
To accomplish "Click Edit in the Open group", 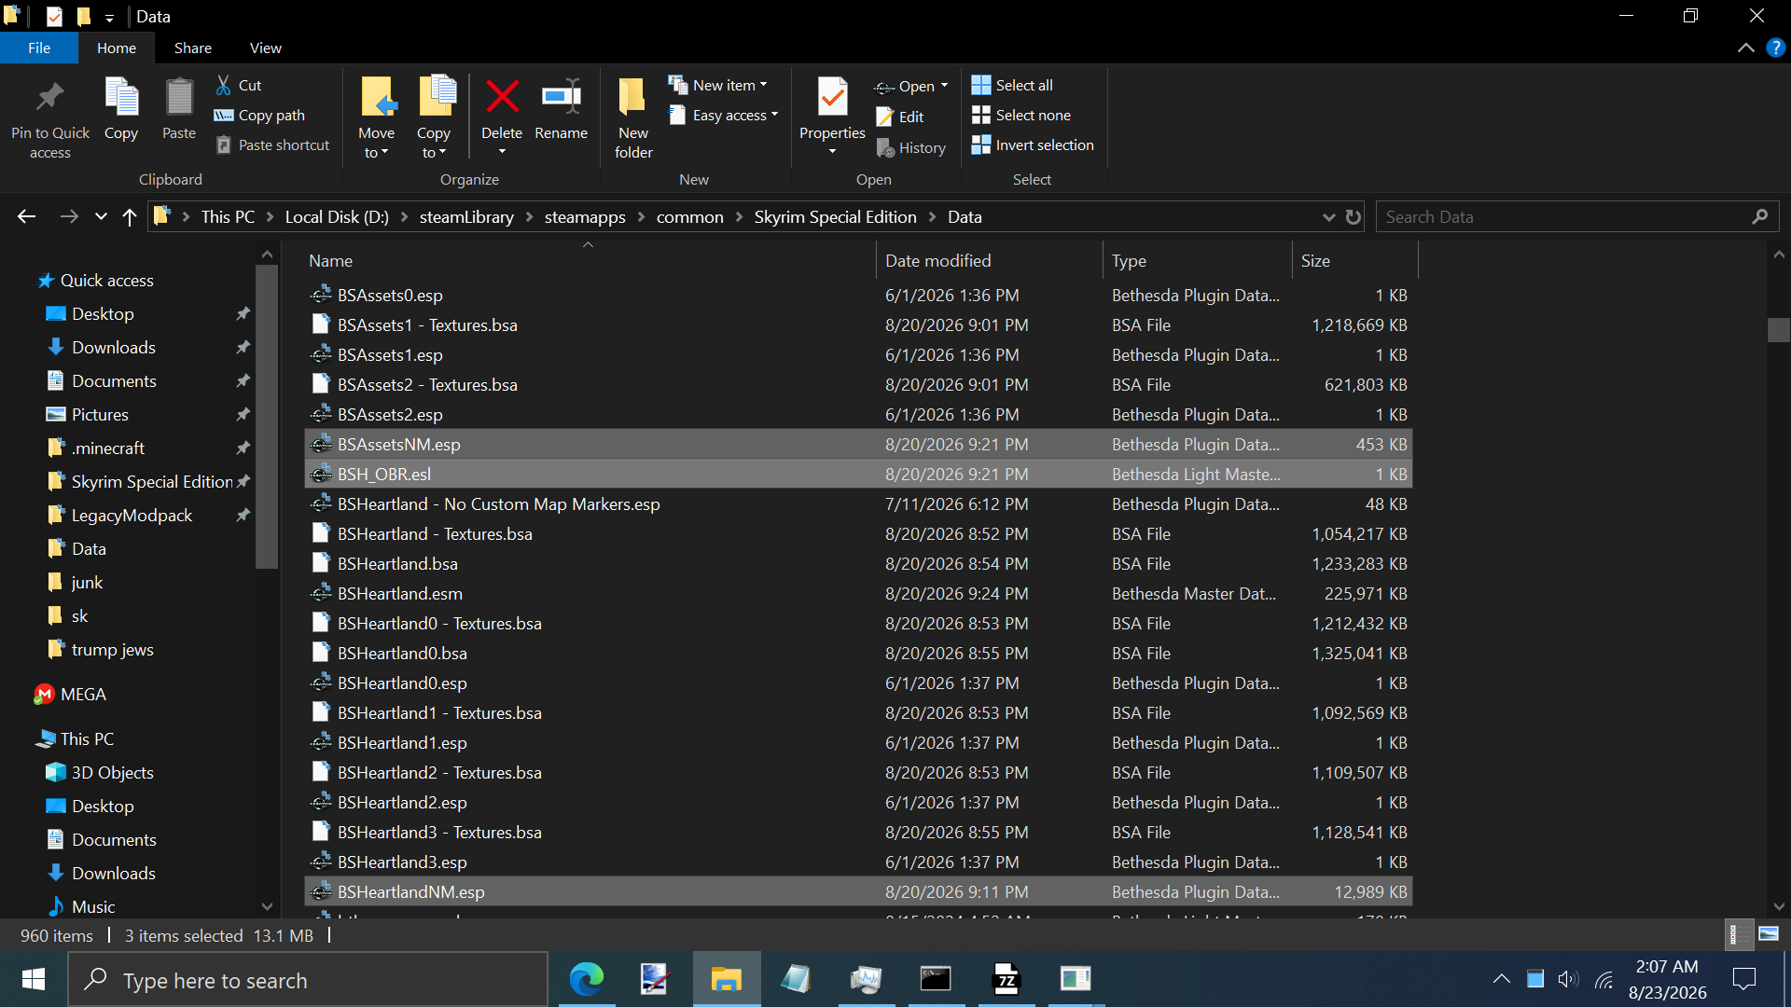I will pyautogui.click(x=900, y=117).
